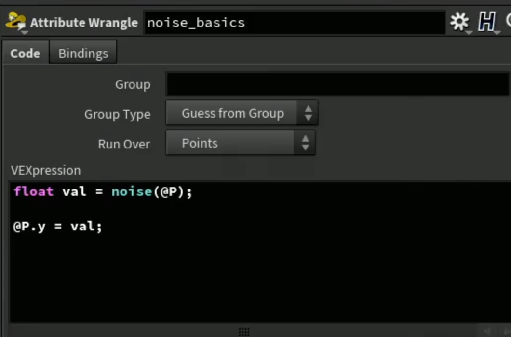
Task: Open the Run Over Points dropdown
Action: point(241,143)
